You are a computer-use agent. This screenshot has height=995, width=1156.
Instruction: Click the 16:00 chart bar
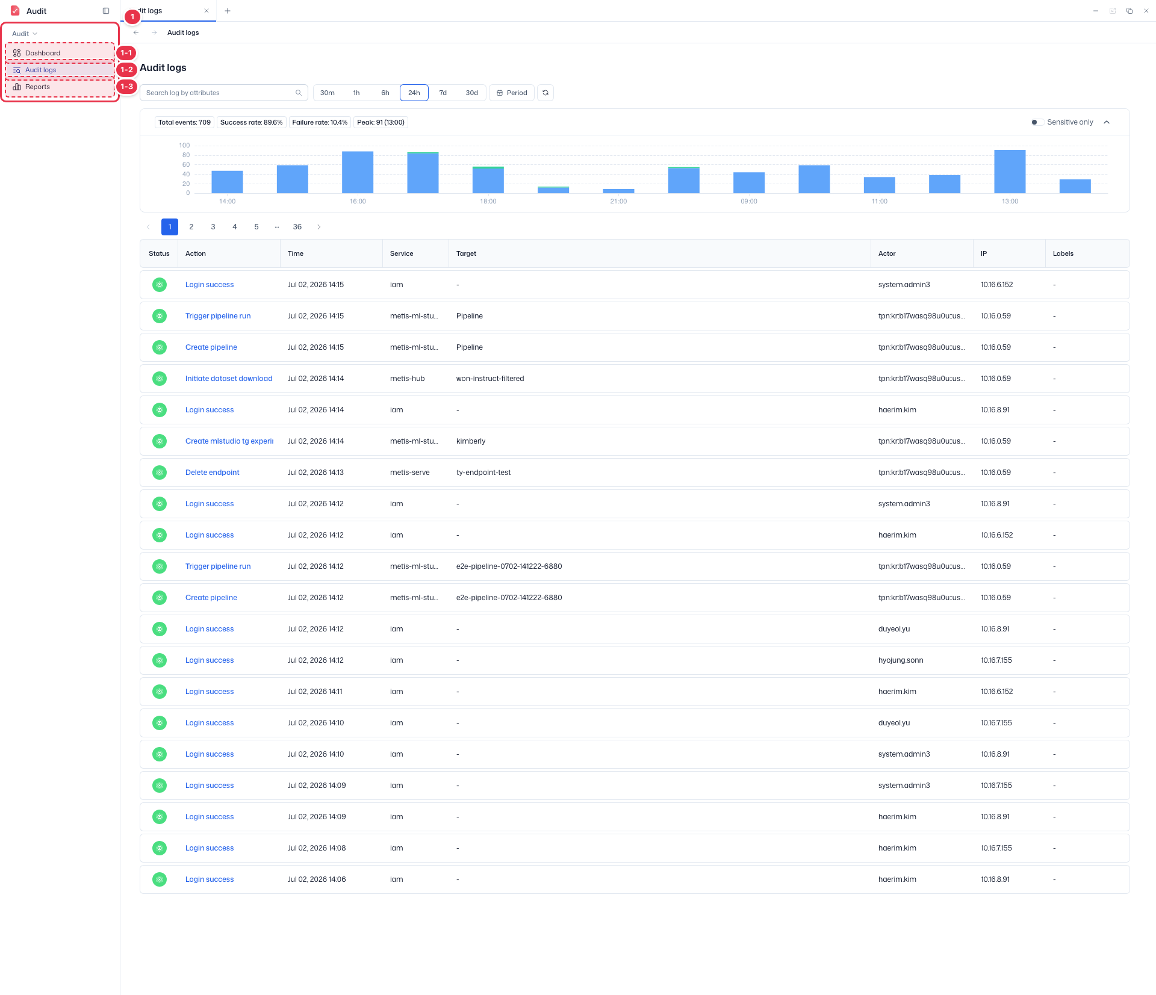coord(358,172)
